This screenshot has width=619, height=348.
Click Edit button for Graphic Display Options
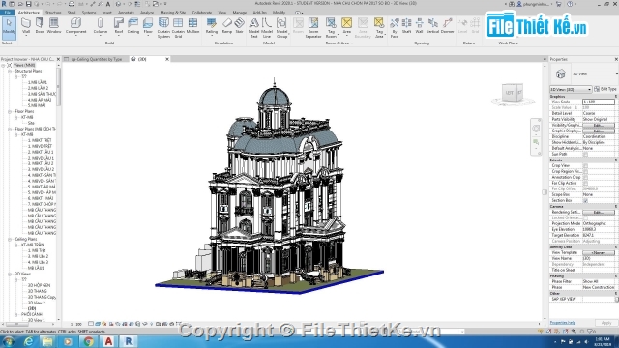point(599,131)
